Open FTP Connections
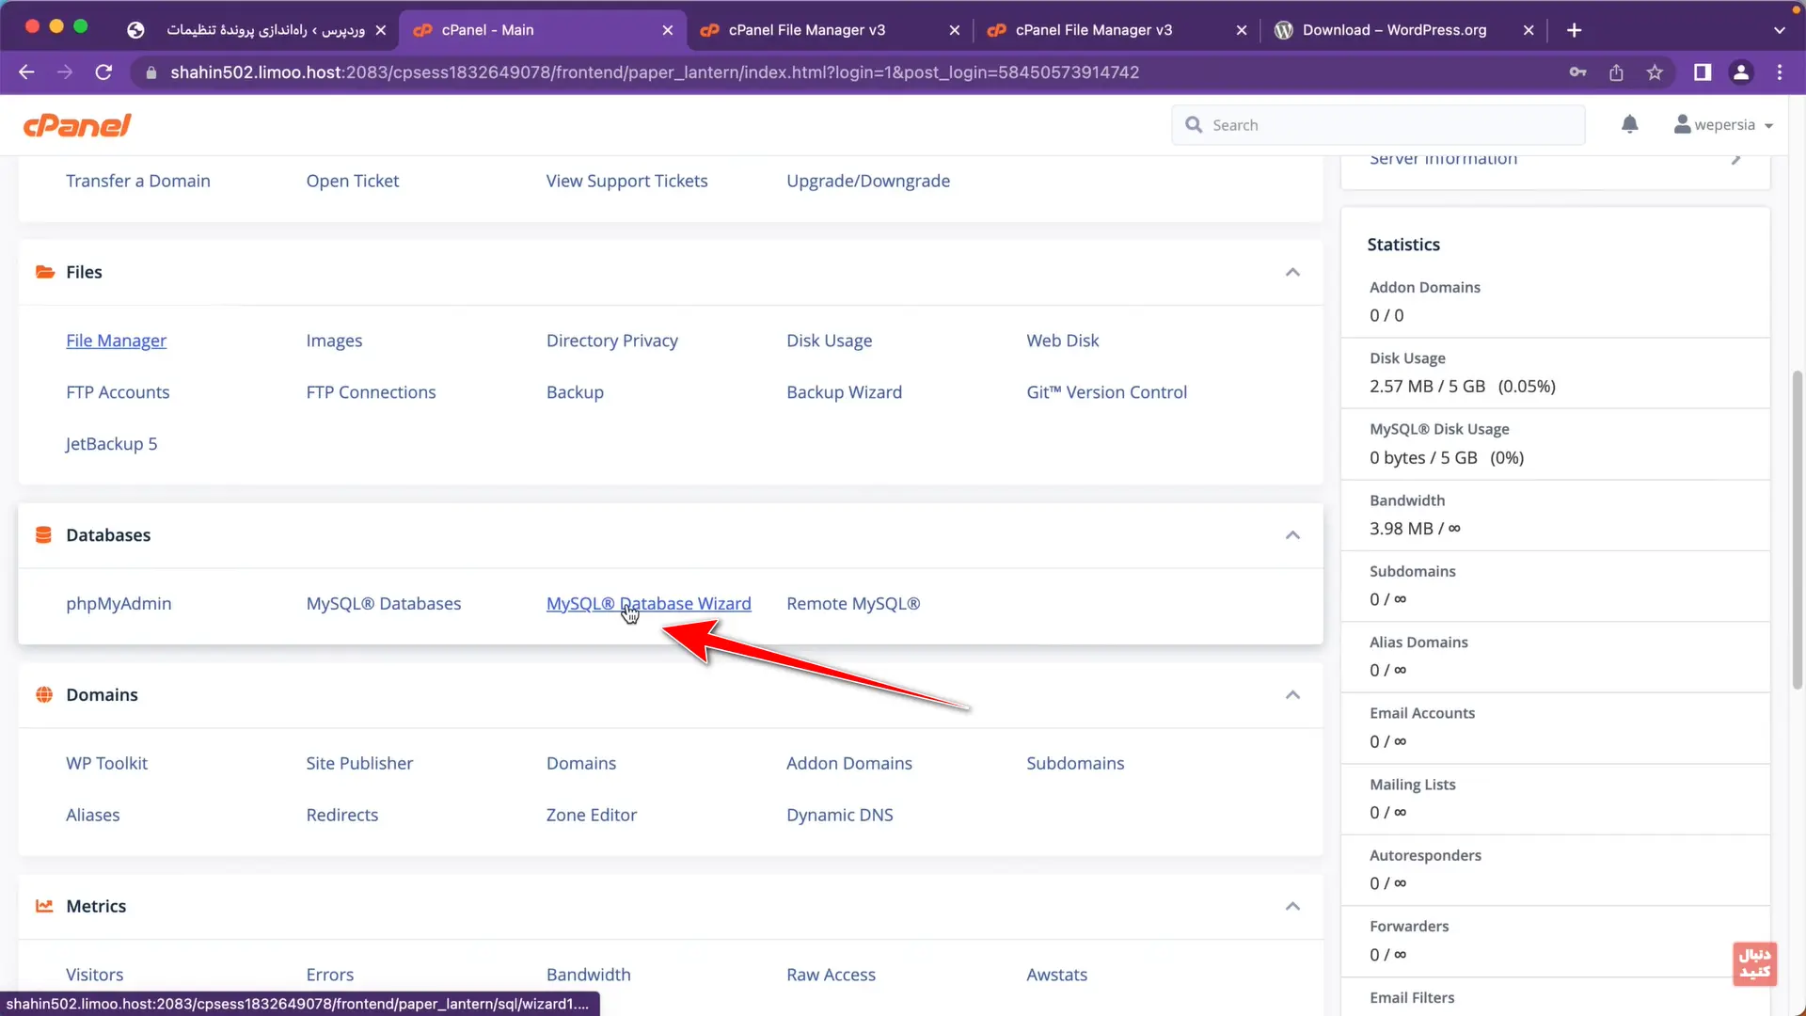The height and width of the screenshot is (1016, 1806). pos(371,392)
